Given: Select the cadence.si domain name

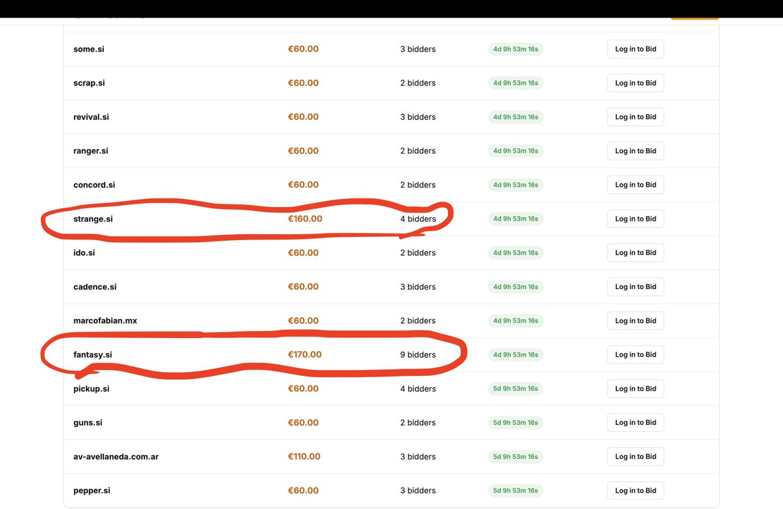Looking at the screenshot, I should (x=95, y=286).
